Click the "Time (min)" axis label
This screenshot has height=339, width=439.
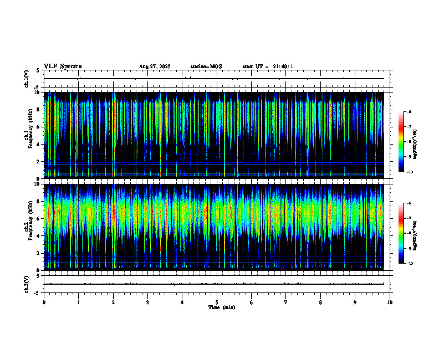(222, 307)
